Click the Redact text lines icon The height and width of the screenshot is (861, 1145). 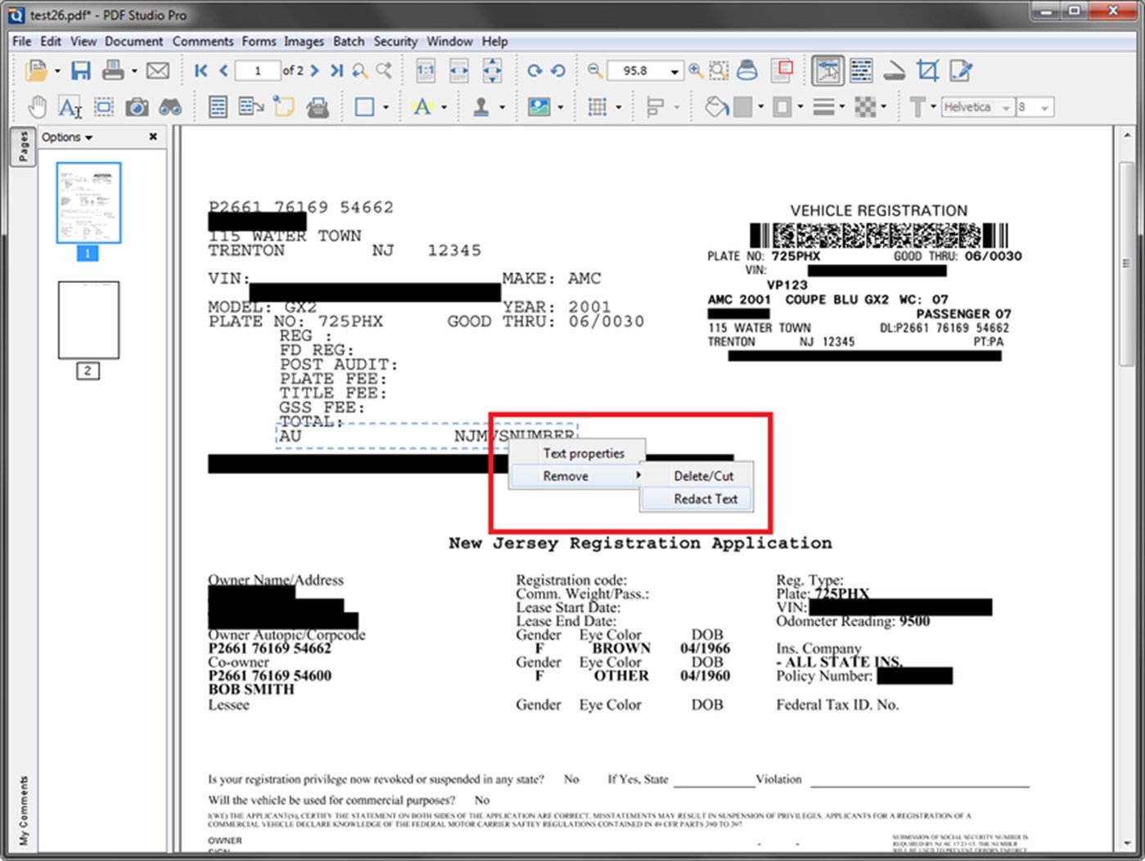click(x=861, y=71)
